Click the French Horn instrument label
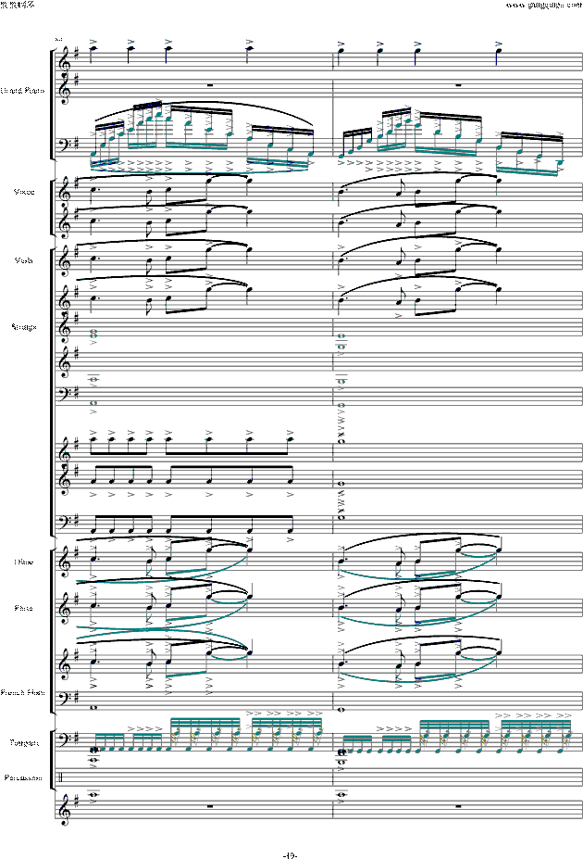This screenshot has width=583, height=859. (24, 691)
